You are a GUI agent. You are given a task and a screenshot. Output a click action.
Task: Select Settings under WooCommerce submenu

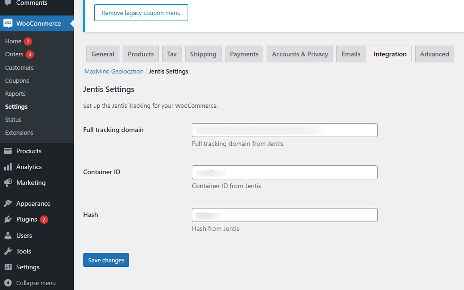click(x=16, y=107)
